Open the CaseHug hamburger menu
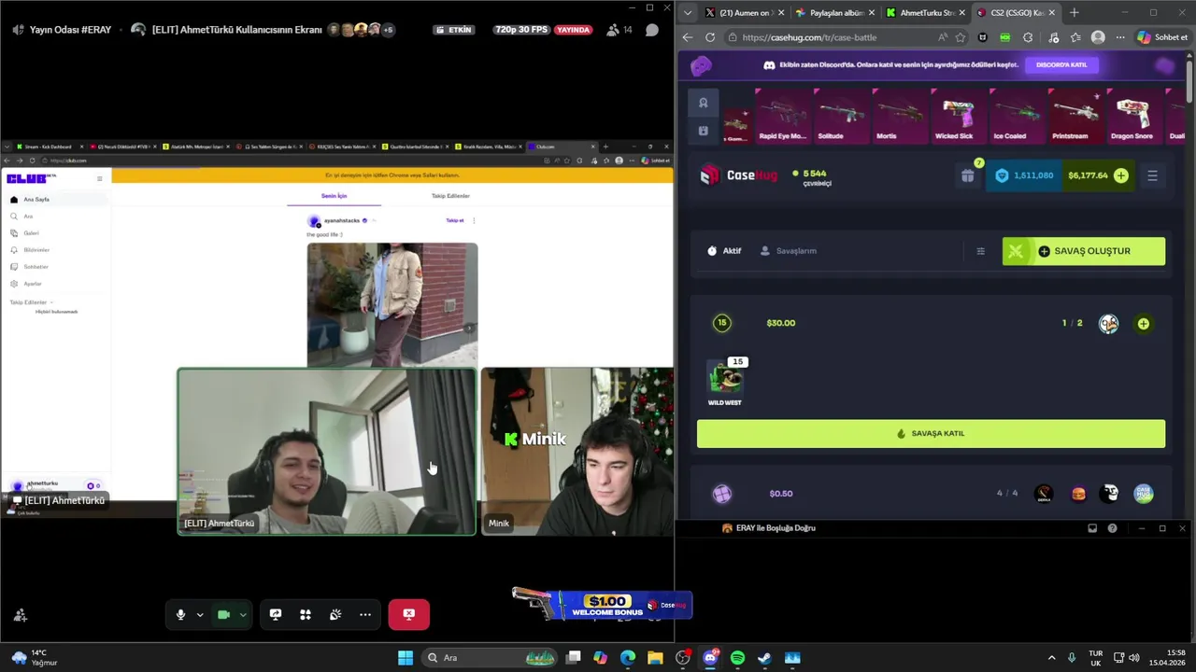 [1152, 175]
